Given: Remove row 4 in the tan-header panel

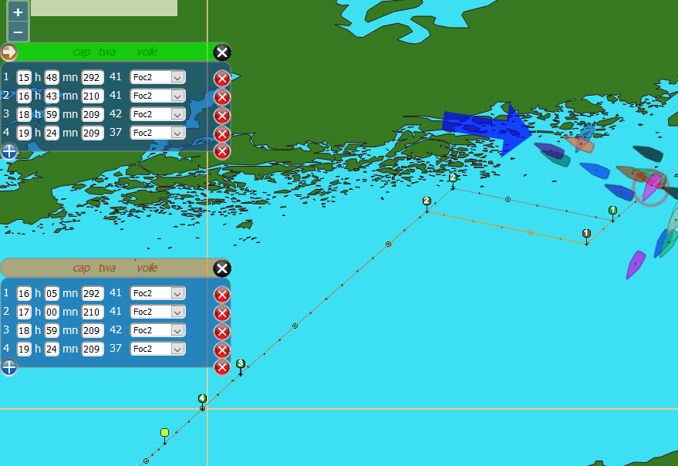Looking at the screenshot, I should [x=221, y=350].
